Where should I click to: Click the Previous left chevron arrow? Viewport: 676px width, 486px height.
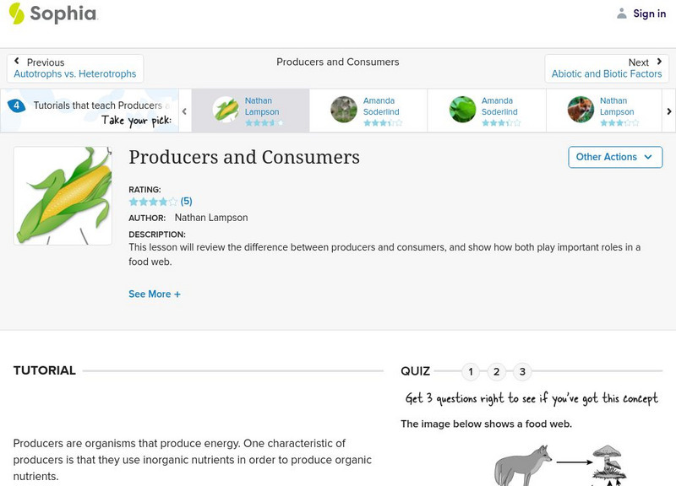18,62
